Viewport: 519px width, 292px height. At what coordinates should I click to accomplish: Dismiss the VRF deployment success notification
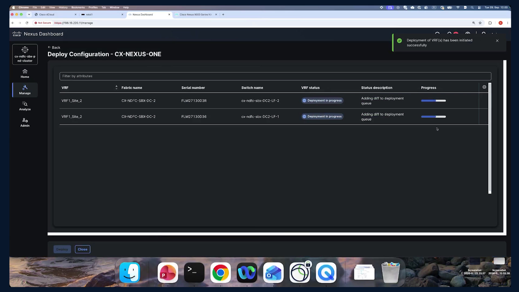point(497,41)
